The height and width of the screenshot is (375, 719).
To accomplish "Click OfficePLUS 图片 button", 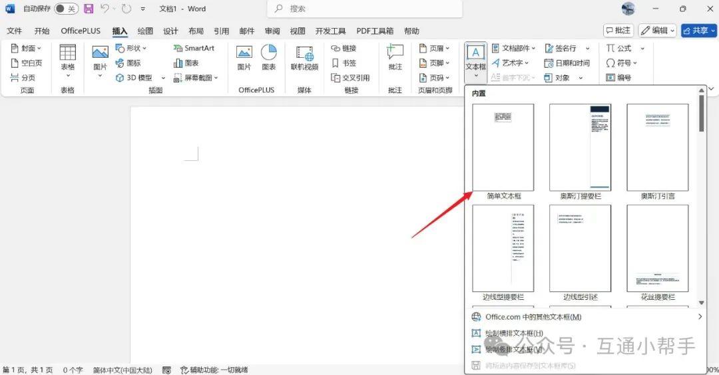I will tap(244, 58).
